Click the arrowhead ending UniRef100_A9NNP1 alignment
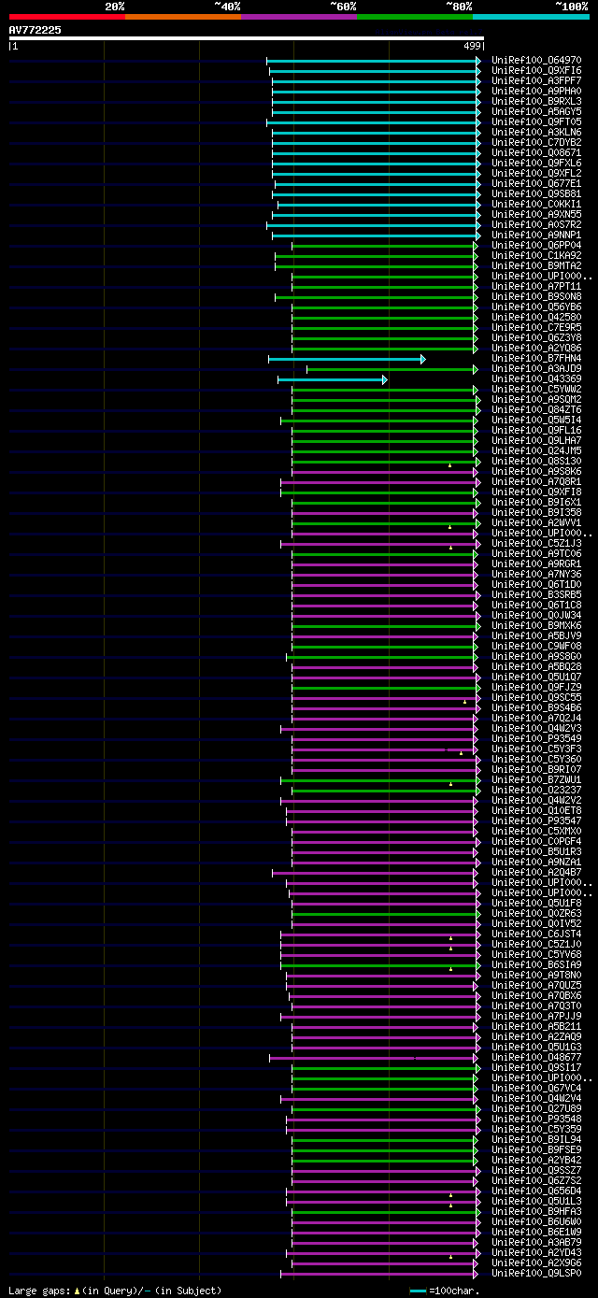The width and height of the screenshot is (598, 1298). (478, 235)
